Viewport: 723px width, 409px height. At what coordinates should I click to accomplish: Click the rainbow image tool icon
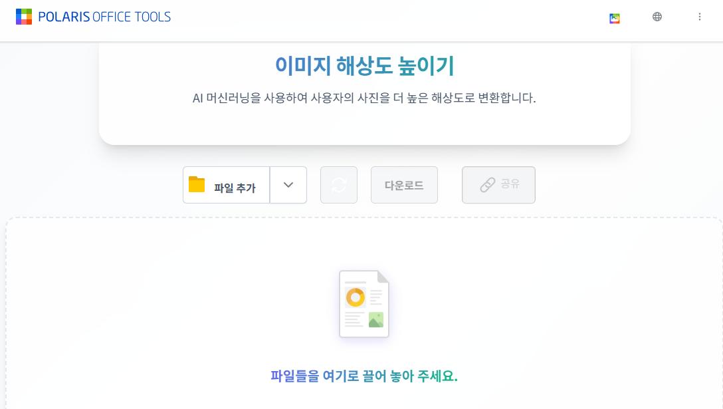point(615,18)
